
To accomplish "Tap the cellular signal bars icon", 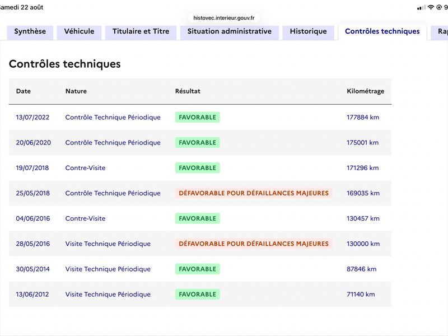I will (421, 8).
